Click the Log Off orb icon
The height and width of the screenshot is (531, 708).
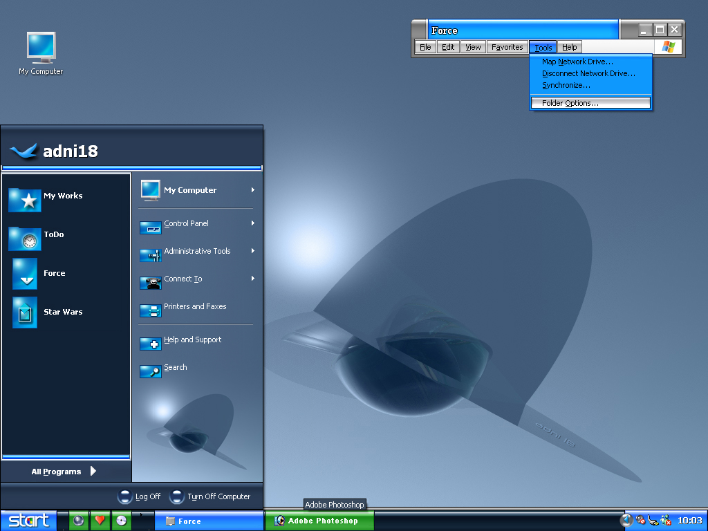click(124, 496)
